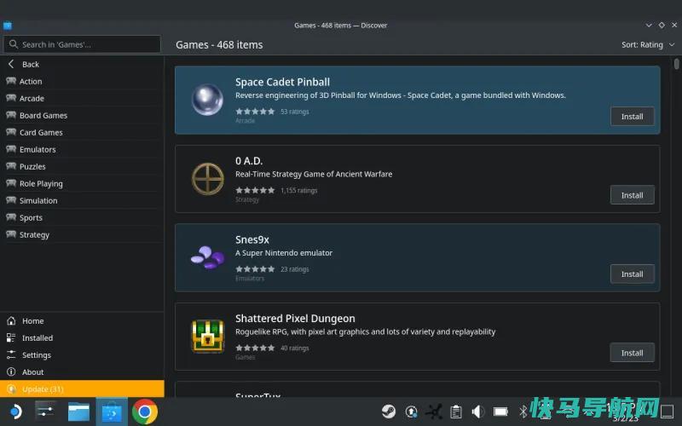682x426 pixels.
Task: Go Back in the category list
Action: 82,64
